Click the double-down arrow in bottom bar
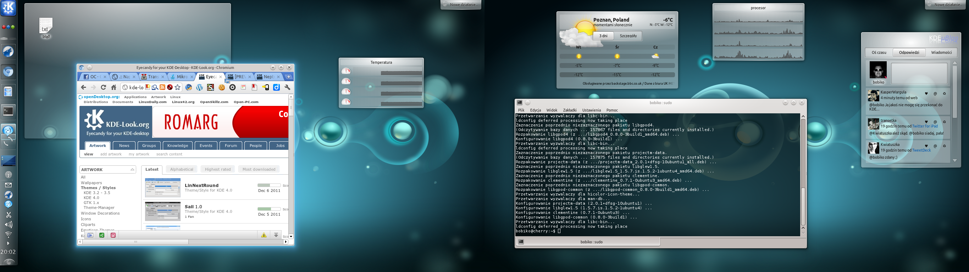This screenshot has height=272, width=969. point(276,235)
